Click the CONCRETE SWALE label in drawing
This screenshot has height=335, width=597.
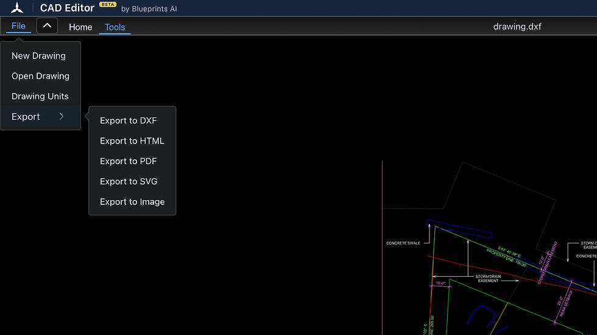(403, 243)
